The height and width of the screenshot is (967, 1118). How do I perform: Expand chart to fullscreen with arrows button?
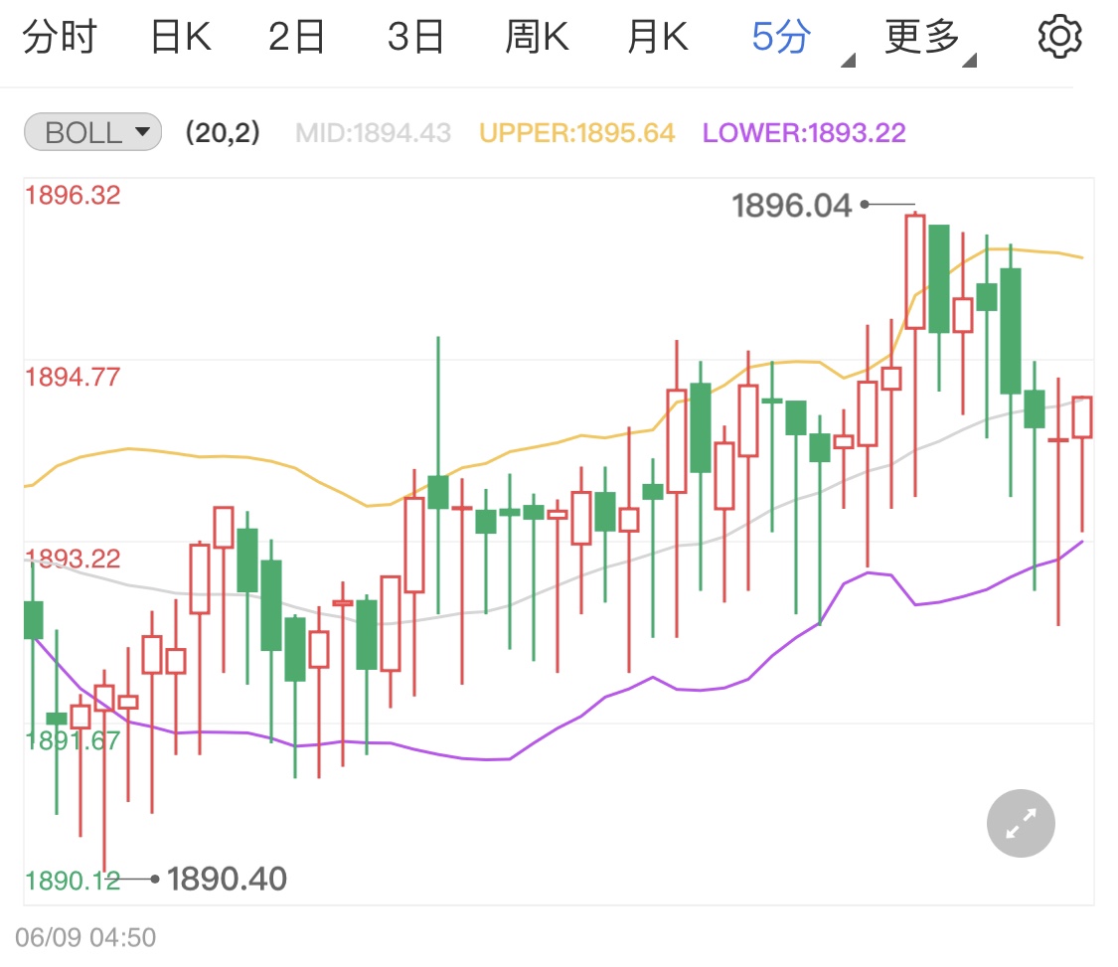(1021, 824)
